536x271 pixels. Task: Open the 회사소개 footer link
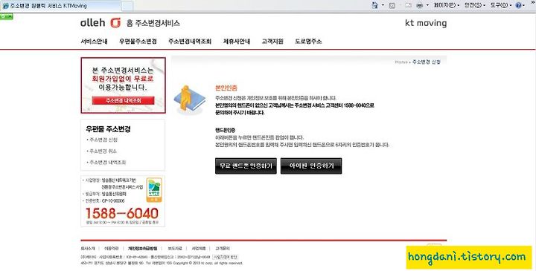88,249
